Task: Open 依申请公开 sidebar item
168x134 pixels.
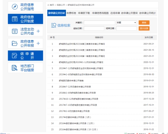Action: [26, 56]
